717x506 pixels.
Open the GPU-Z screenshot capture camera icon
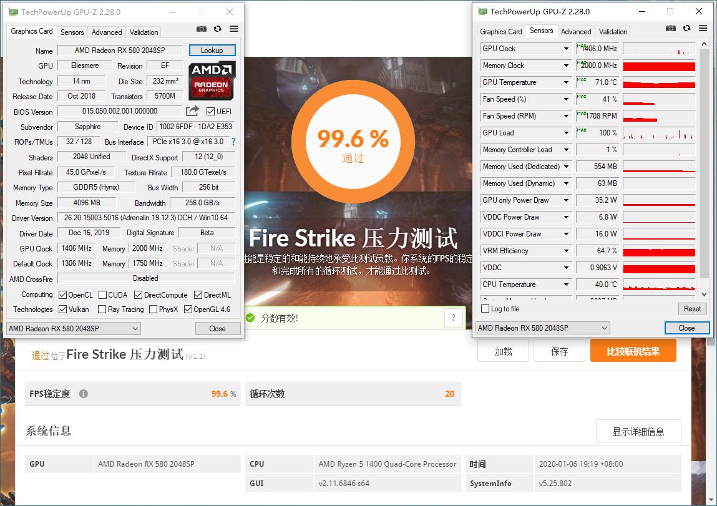pos(201,28)
